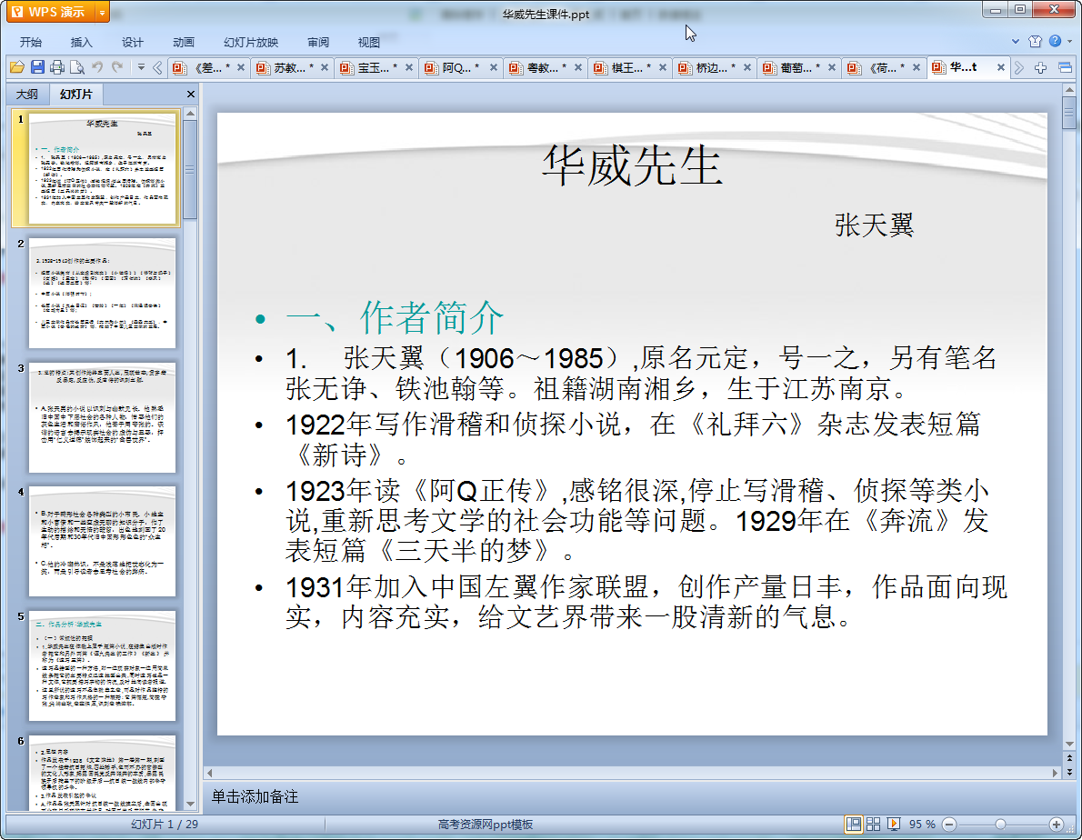
Task: Select slide 4 thumbnail
Action: click(x=102, y=542)
